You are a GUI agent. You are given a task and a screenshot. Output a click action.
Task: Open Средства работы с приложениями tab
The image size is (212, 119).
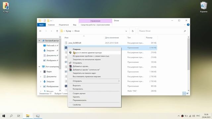click(x=95, y=25)
